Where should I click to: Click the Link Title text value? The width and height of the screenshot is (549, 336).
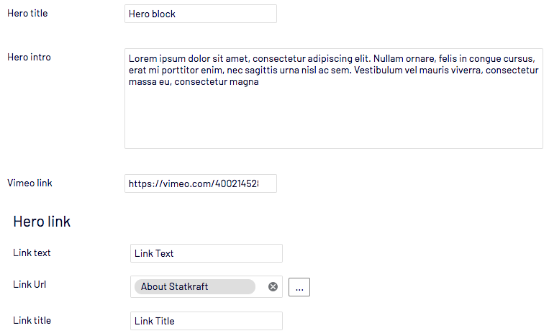coord(154,321)
